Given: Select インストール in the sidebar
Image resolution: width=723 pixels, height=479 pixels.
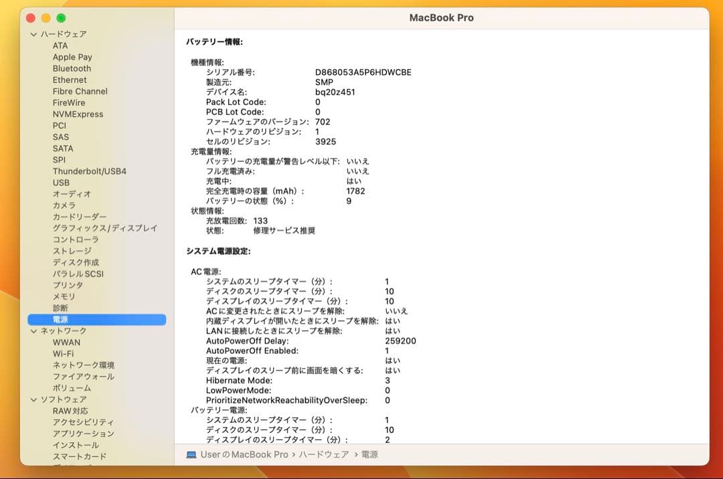Looking at the screenshot, I should pos(76,446).
